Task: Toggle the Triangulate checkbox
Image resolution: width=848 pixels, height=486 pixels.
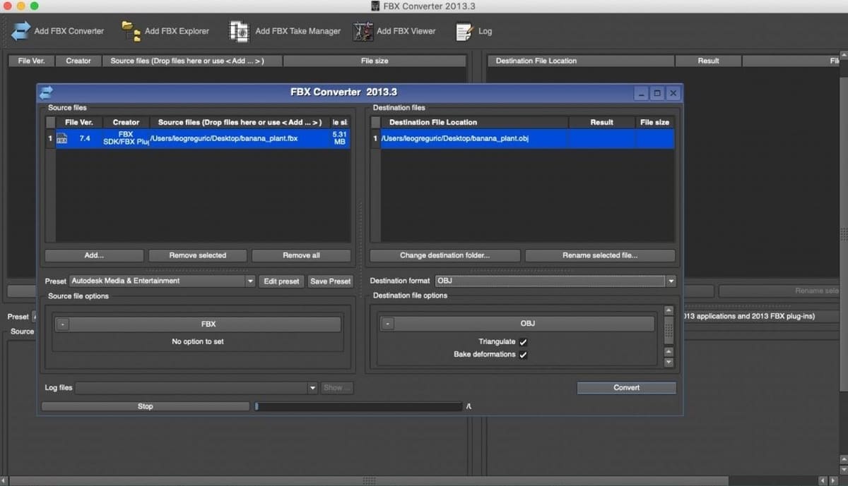Action: (x=523, y=342)
